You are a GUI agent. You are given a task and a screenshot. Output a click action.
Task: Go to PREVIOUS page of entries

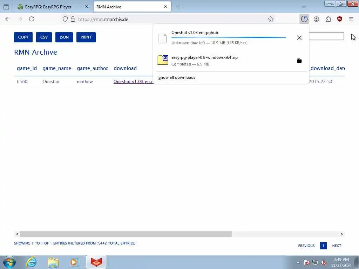[x=306, y=246]
